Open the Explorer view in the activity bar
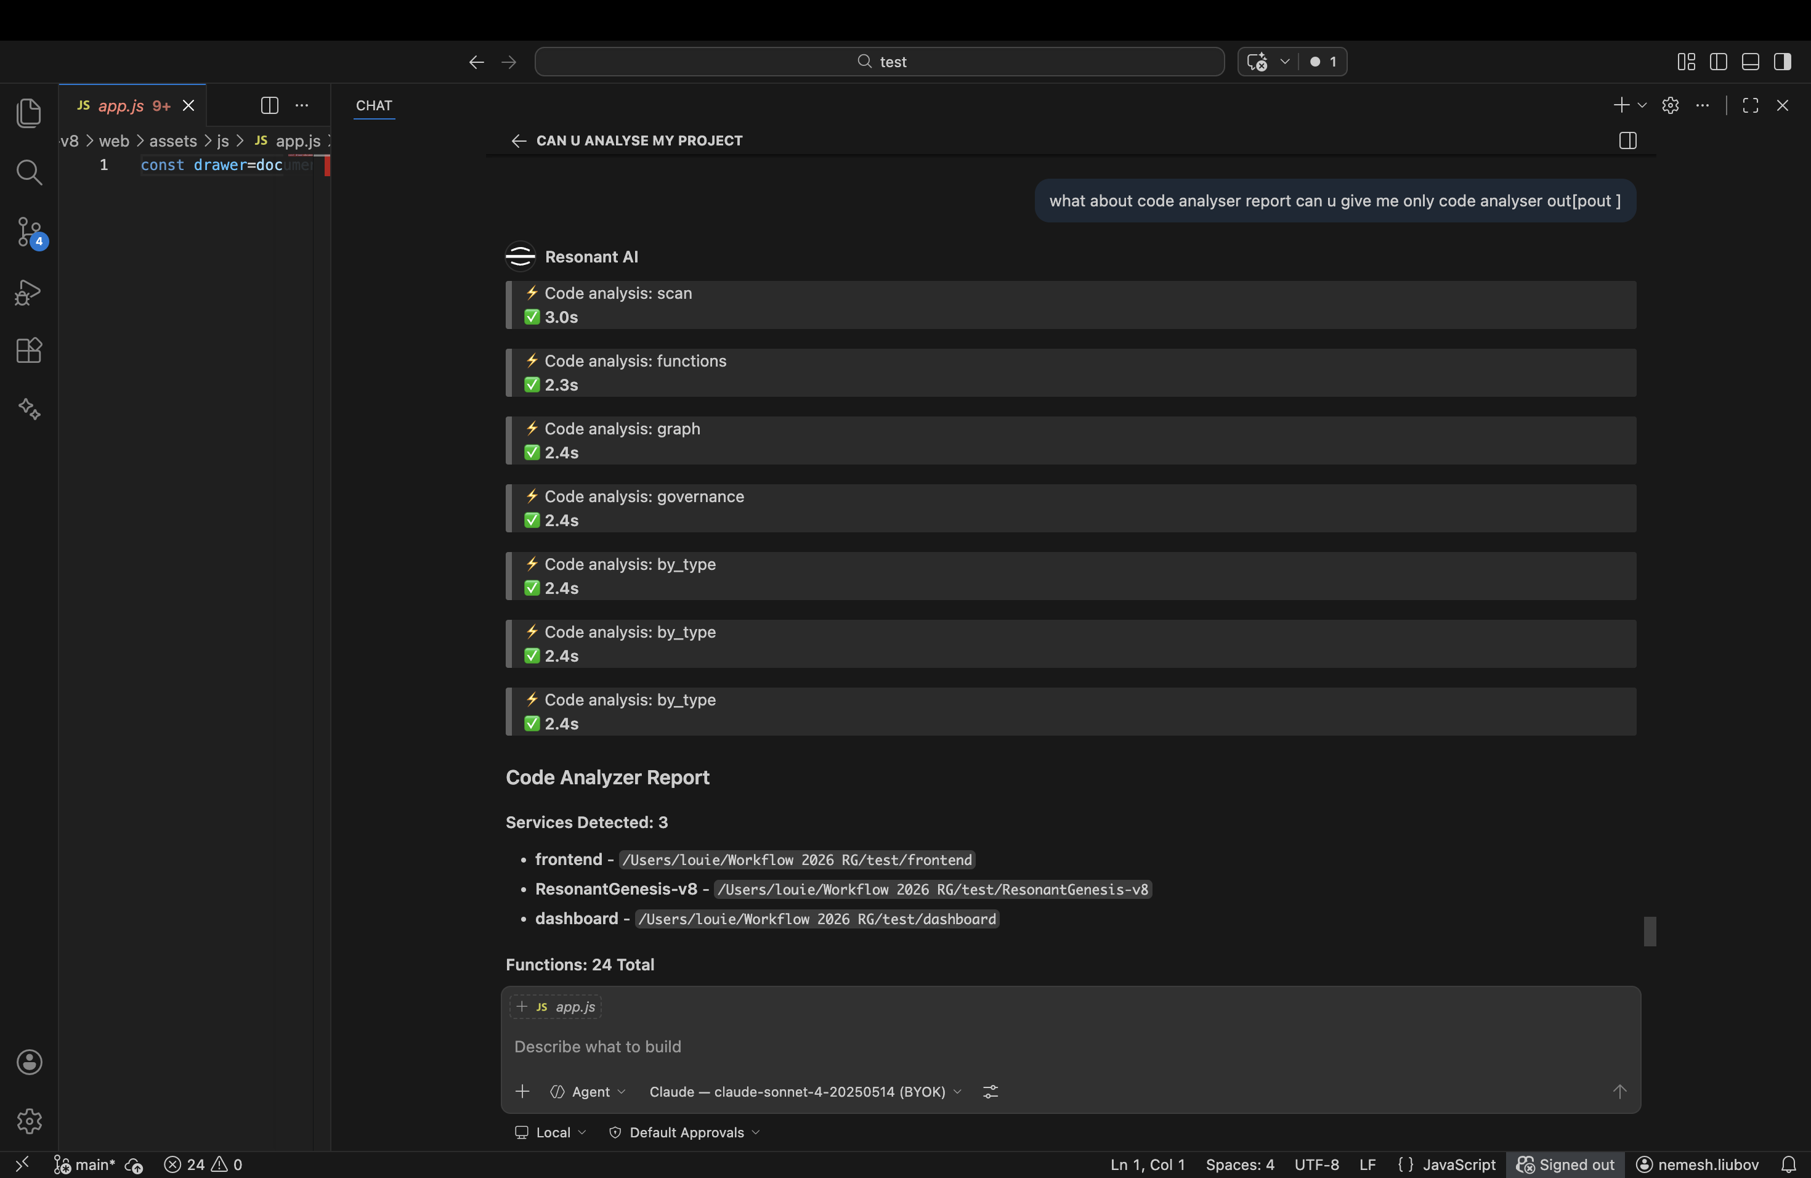Viewport: 1811px width, 1178px height. [x=29, y=113]
